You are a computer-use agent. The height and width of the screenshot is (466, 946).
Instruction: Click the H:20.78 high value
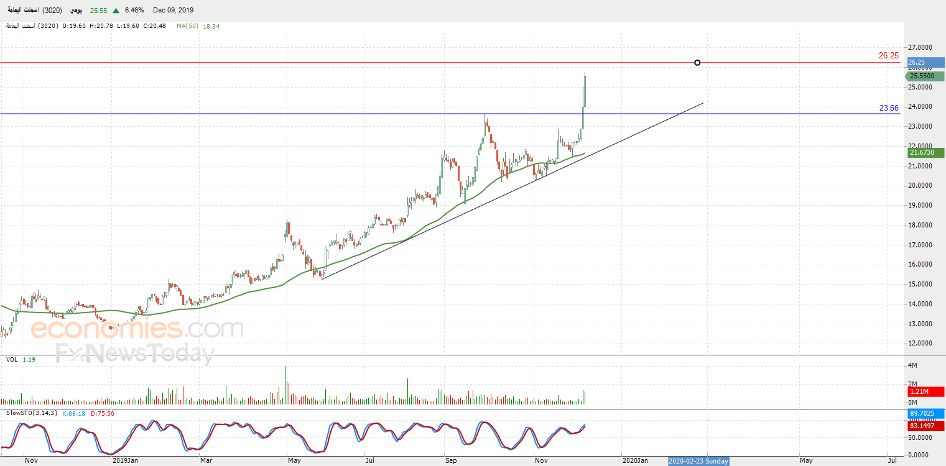(101, 26)
